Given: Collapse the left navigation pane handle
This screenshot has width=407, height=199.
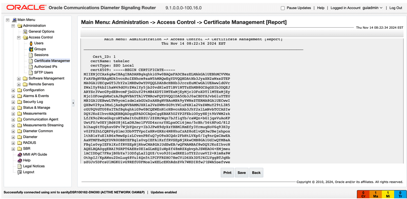Looking at the screenshot, I should [x=73, y=102].
